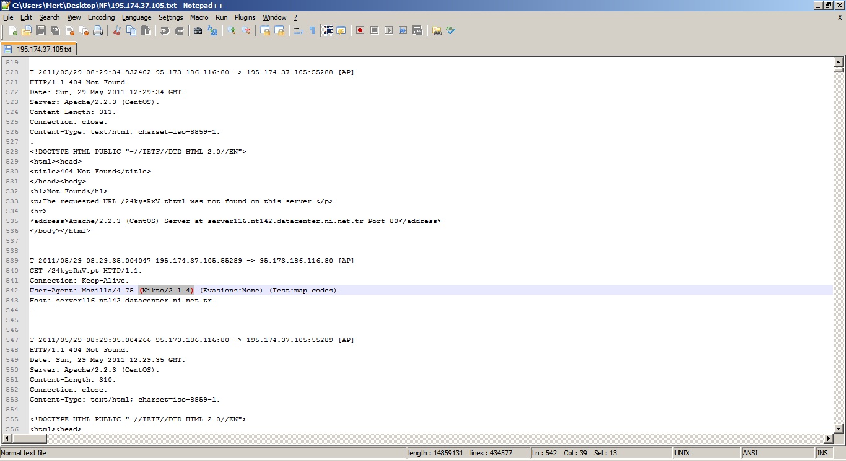This screenshot has width=846, height=461.
Task: Click the spell check ABC icon
Action: [x=451, y=30]
